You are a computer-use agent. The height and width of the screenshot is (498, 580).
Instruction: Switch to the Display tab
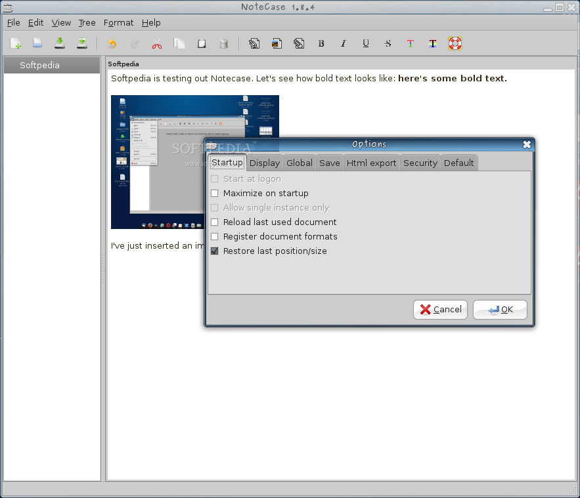tap(265, 163)
